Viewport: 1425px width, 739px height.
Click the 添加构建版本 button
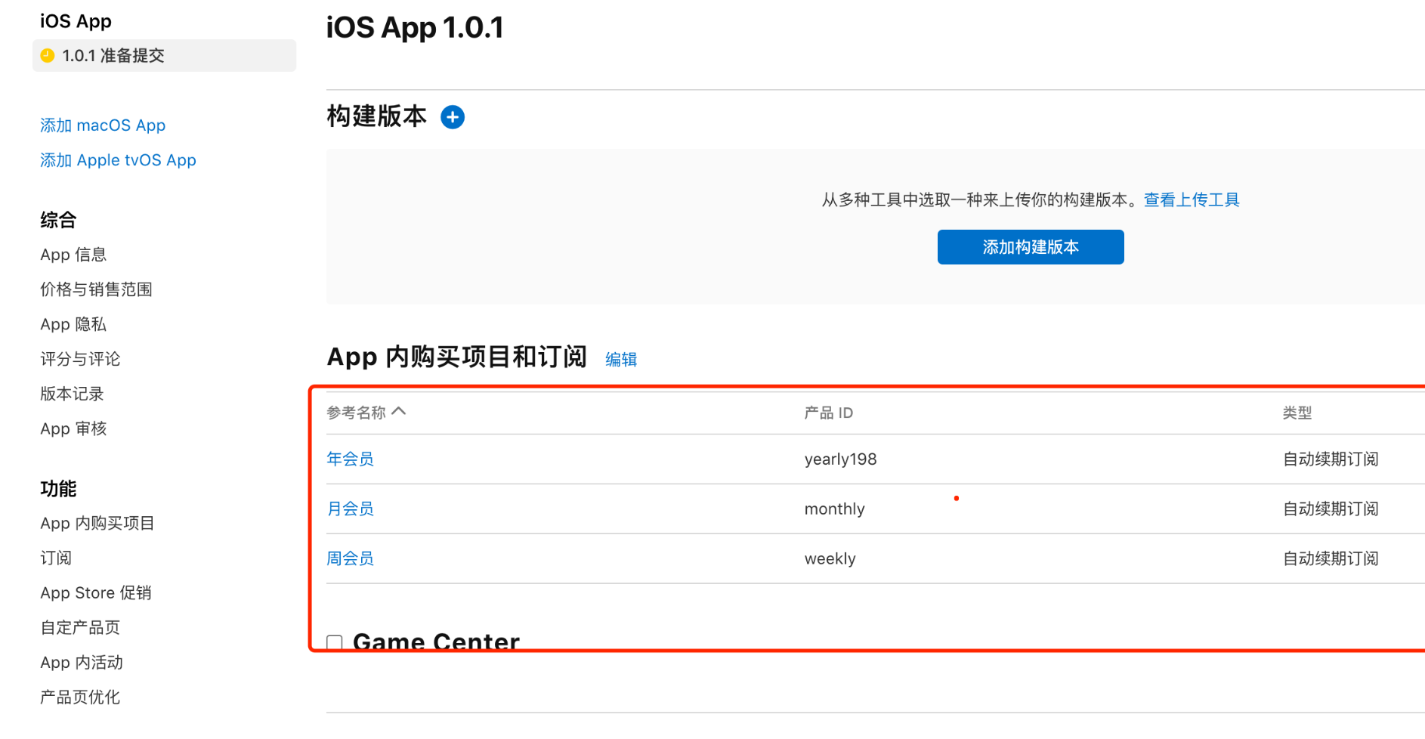(x=1030, y=246)
